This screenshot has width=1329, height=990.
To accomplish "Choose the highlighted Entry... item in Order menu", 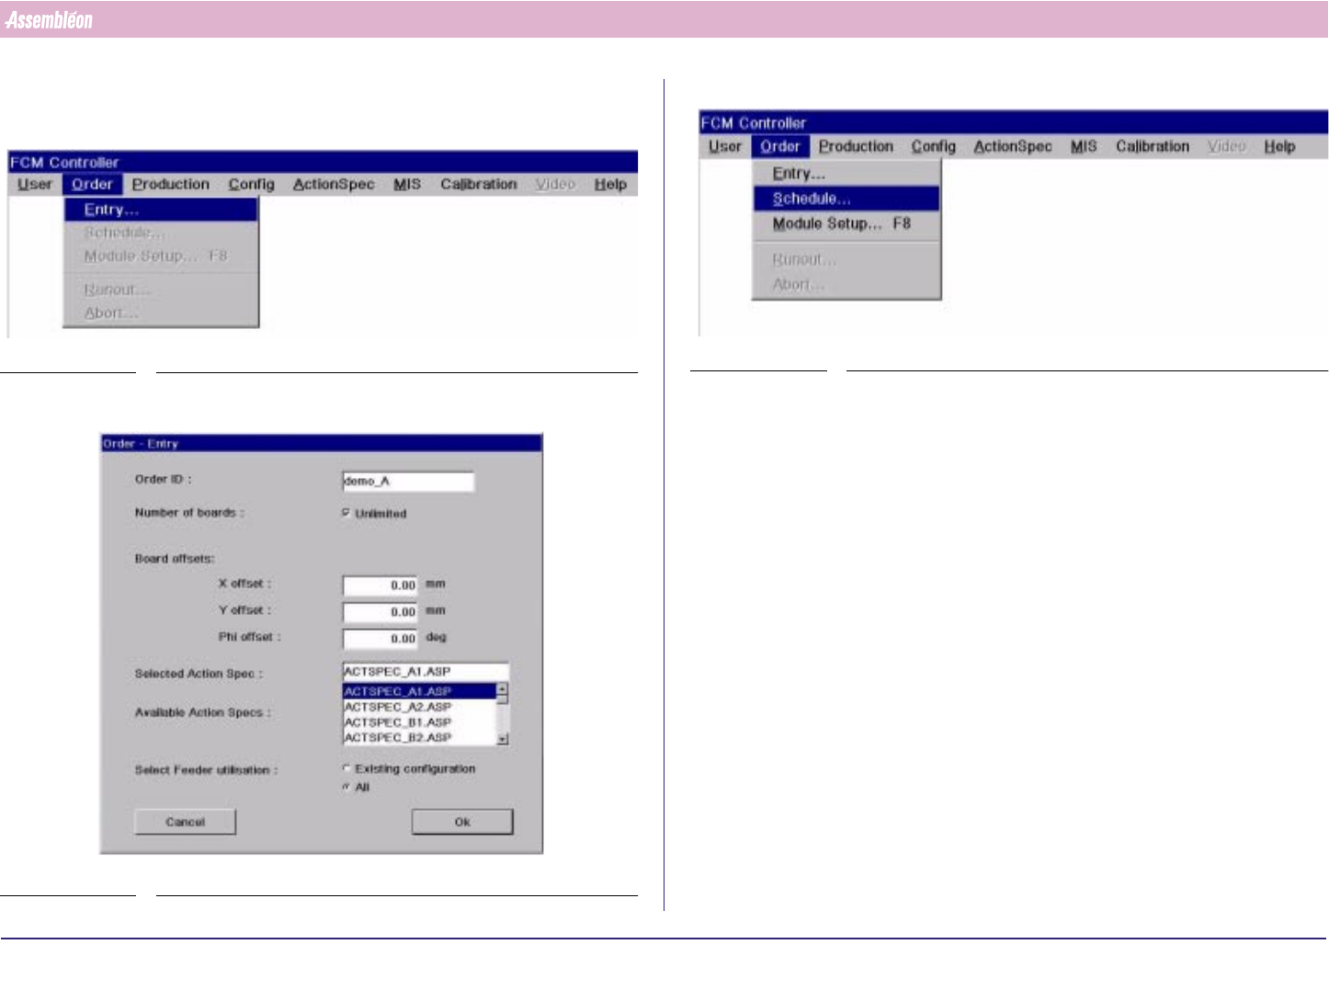I will click(x=161, y=210).
